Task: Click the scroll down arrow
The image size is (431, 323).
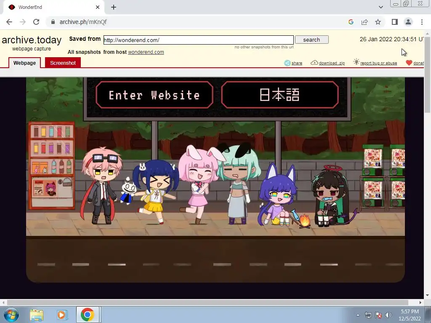Action: [x=427, y=296]
